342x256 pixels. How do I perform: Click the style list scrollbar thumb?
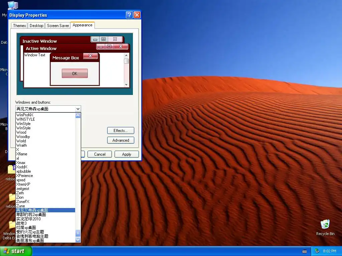tap(78, 233)
